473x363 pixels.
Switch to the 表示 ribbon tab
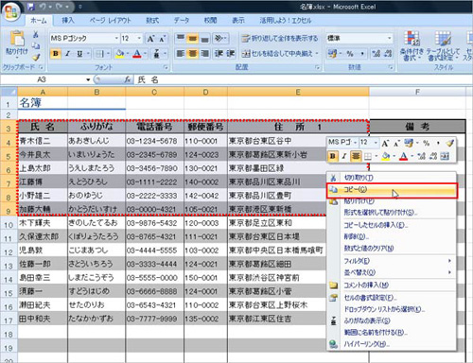click(238, 21)
